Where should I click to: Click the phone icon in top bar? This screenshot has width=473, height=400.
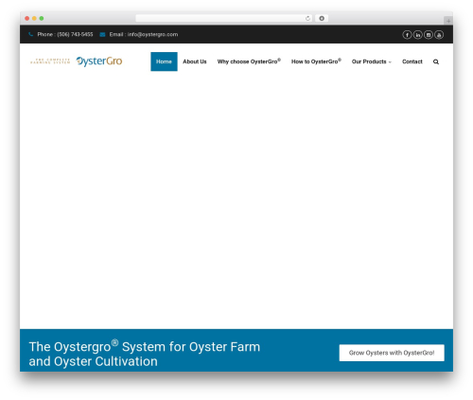tap(30, 34)
